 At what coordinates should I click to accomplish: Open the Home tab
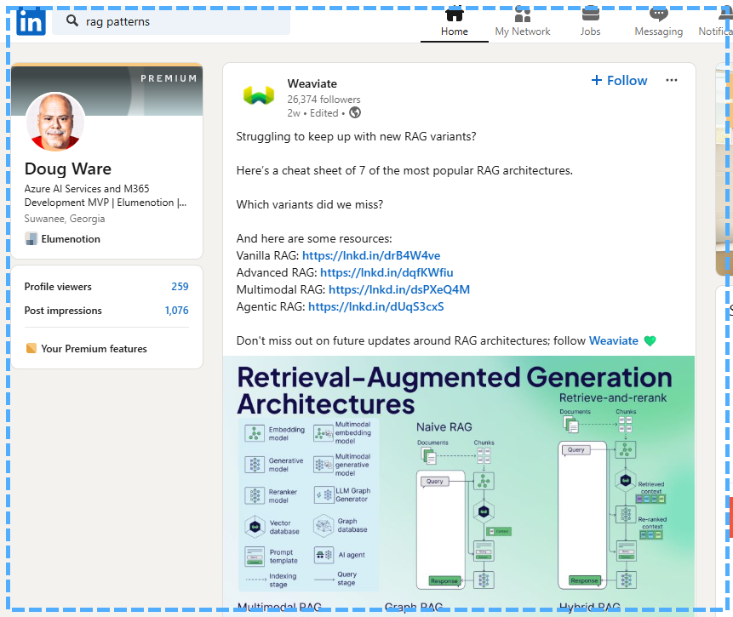pos(455,22)
